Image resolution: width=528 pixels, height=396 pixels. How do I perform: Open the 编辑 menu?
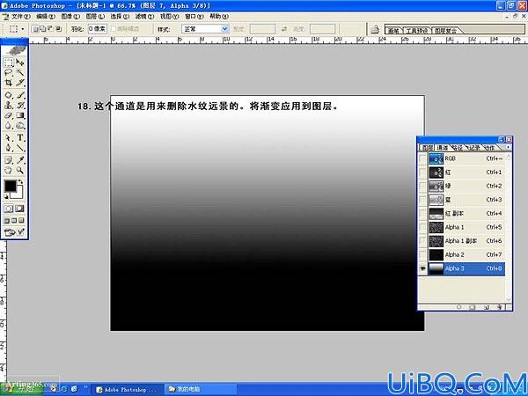tap(46, 17)
